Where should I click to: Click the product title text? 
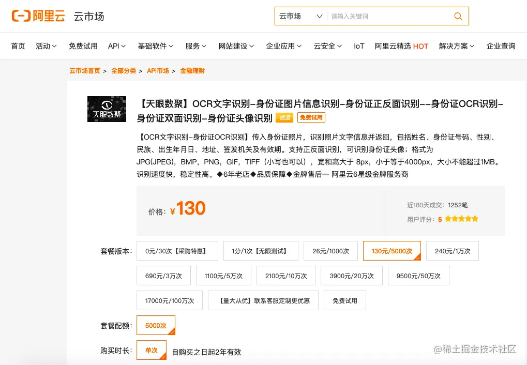pyautogui.click(x=320, y=111)
